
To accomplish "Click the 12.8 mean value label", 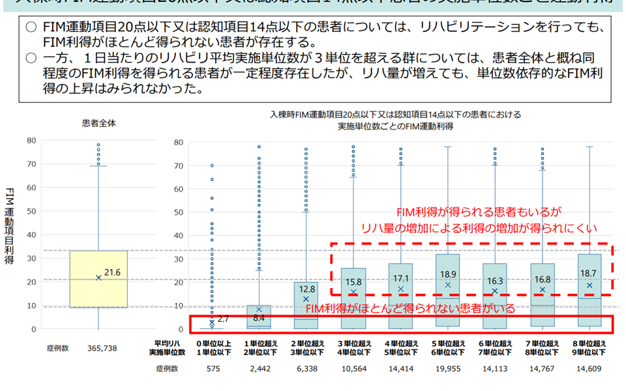I will pyautogui.click(x=306, y=287).
